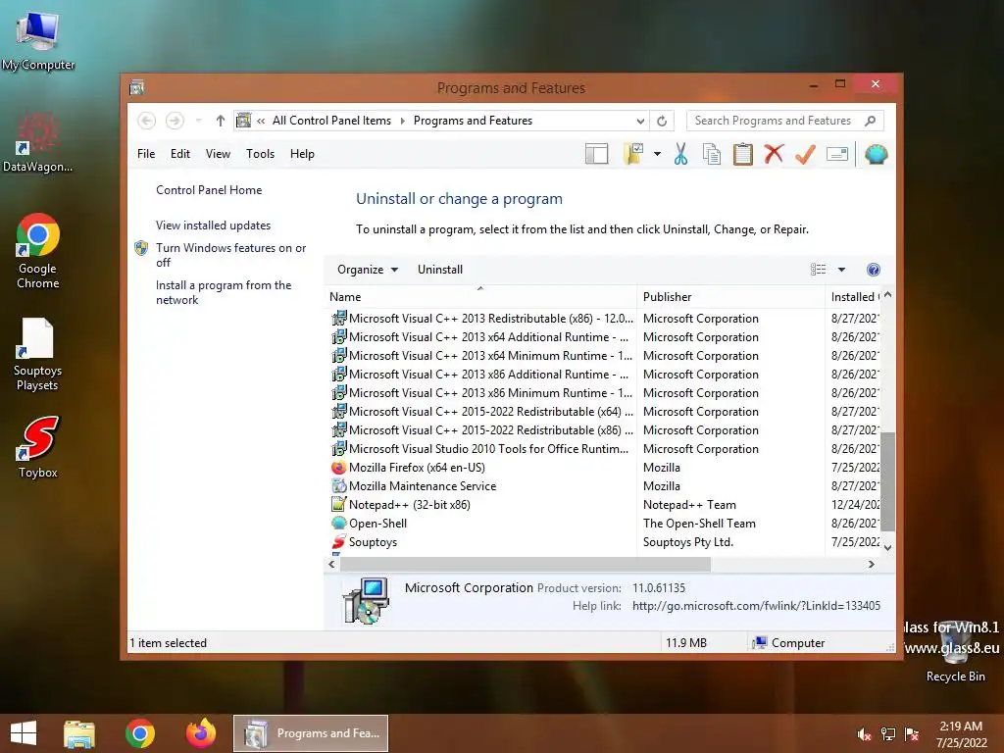Click the Cut scissors toolbar icon
Image resolution: width=1004 pixels, height=753 pixels.
pyautogui.click(x=680, y=154)
